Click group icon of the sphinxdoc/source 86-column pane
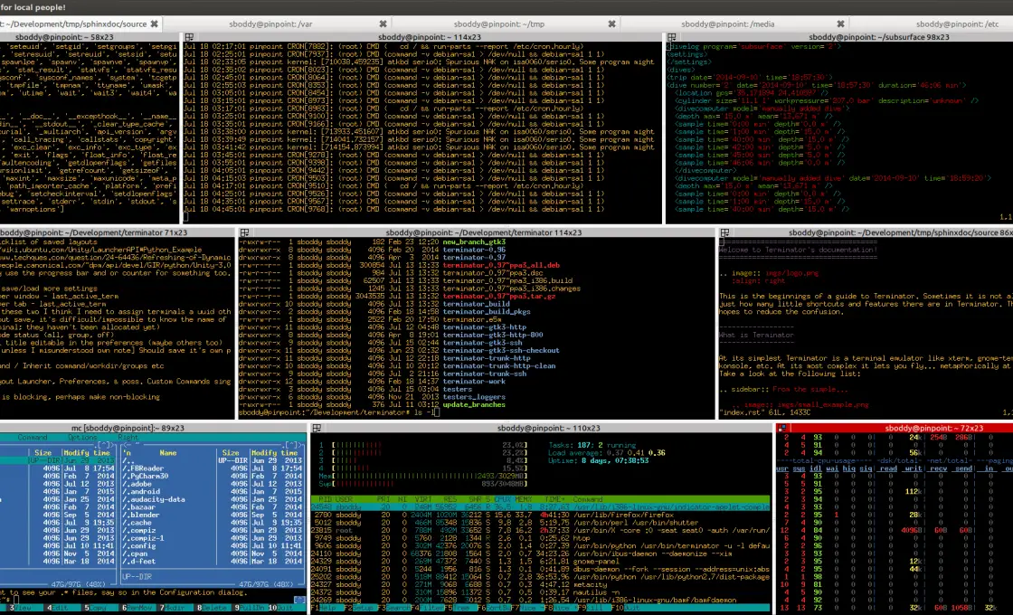 [x=724, y=232]
